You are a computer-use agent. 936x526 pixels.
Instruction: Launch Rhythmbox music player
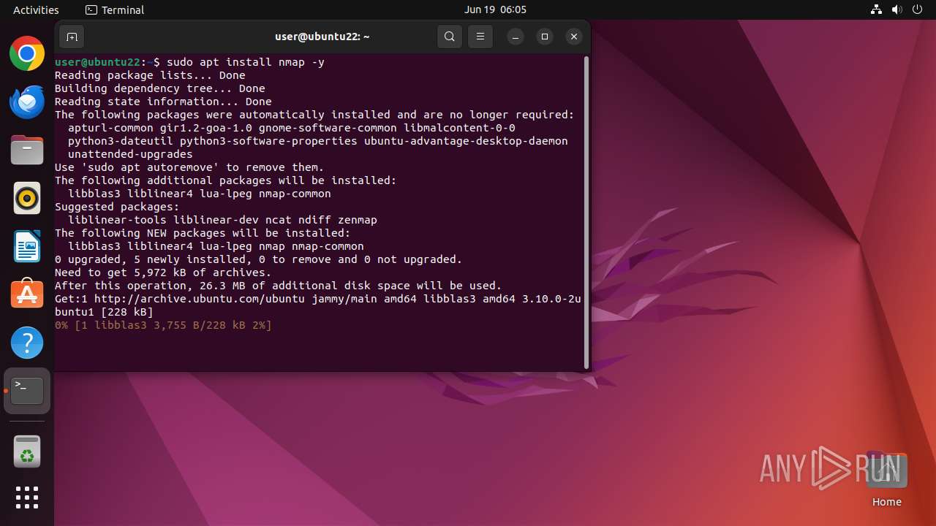(x=27, y=198)
